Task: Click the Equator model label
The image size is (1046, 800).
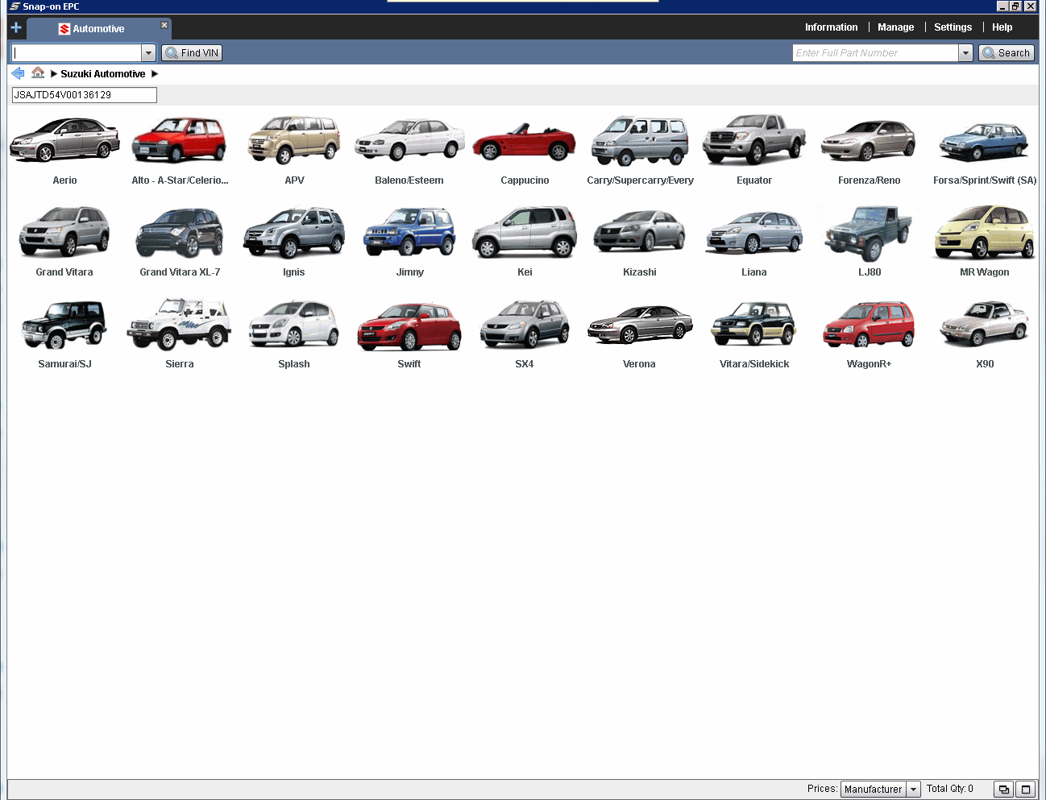Action: pos(754,180)
